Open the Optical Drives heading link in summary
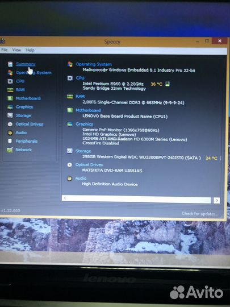 (x=89, y=165)
